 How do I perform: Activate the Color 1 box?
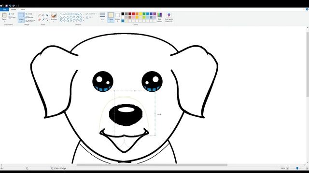[111, 17]
